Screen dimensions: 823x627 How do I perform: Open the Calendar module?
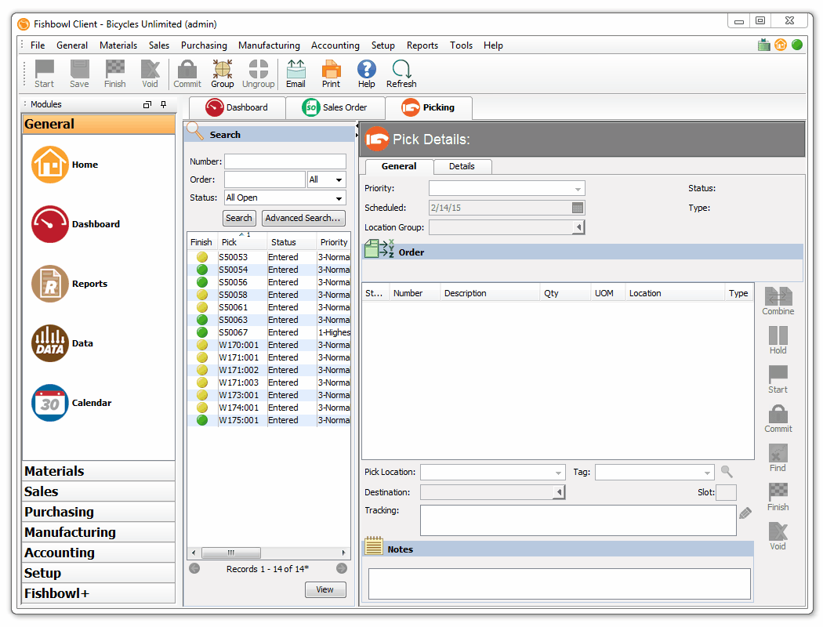tap(50, 403)
